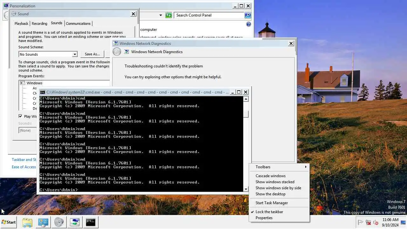
Task: Click the green refresh icon in Personalization
Action: click(169, 15)
